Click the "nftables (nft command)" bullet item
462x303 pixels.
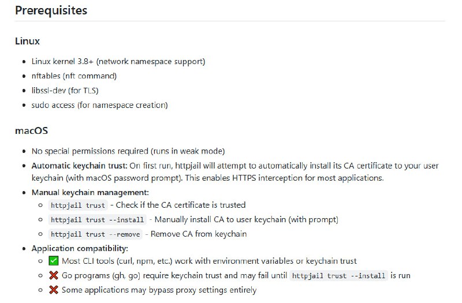[x=74, y=76]
